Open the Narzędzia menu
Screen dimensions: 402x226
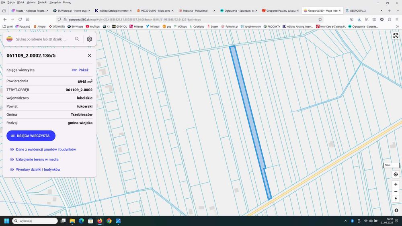[x=55, y=2]
